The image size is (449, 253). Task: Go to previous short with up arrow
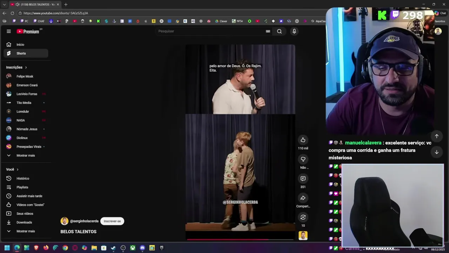tap(437, 136)
